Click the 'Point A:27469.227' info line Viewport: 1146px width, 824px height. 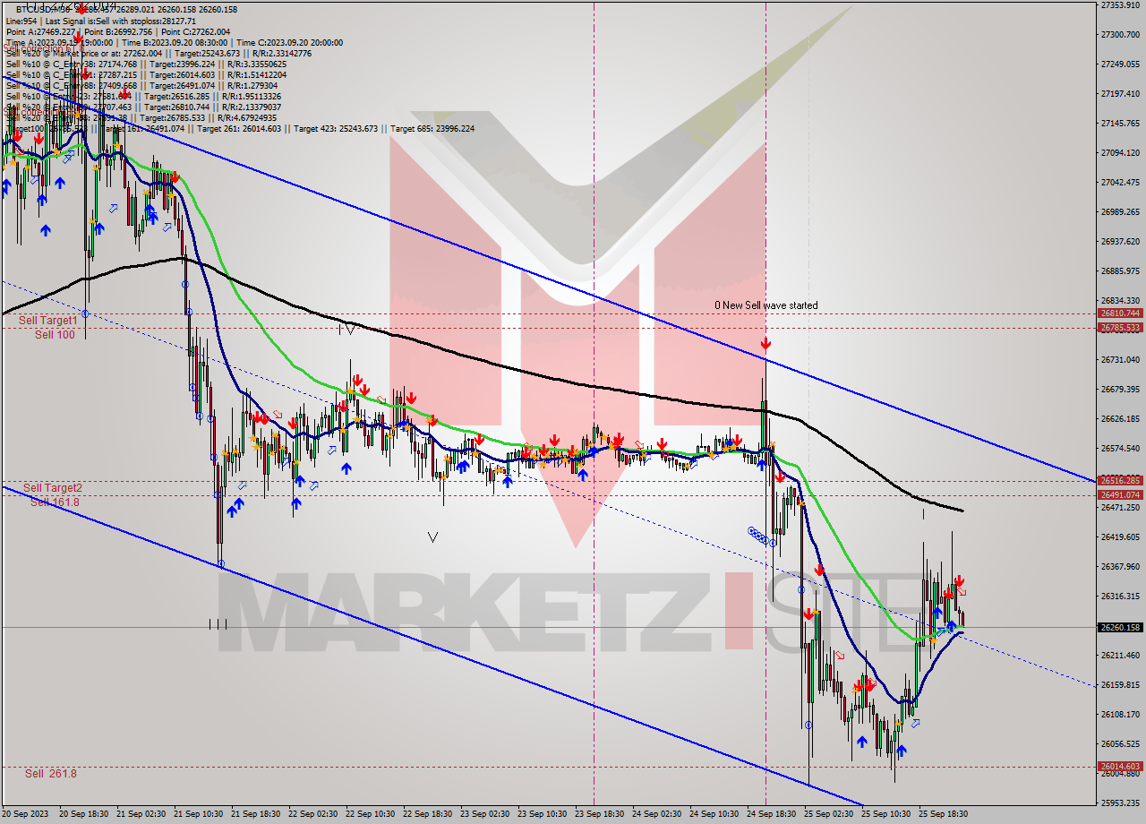click(x=42, y=31)
